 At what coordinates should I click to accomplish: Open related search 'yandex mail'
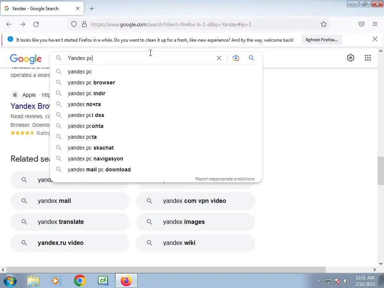tap(70, 201)
